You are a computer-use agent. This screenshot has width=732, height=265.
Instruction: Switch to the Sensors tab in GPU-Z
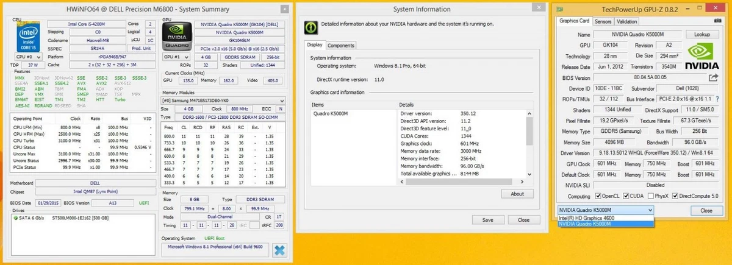coord(603,21)
